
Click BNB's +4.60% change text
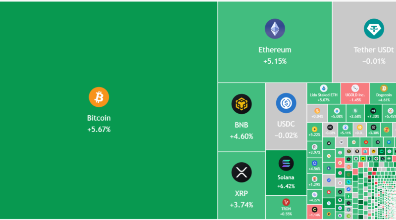point(242,136)
